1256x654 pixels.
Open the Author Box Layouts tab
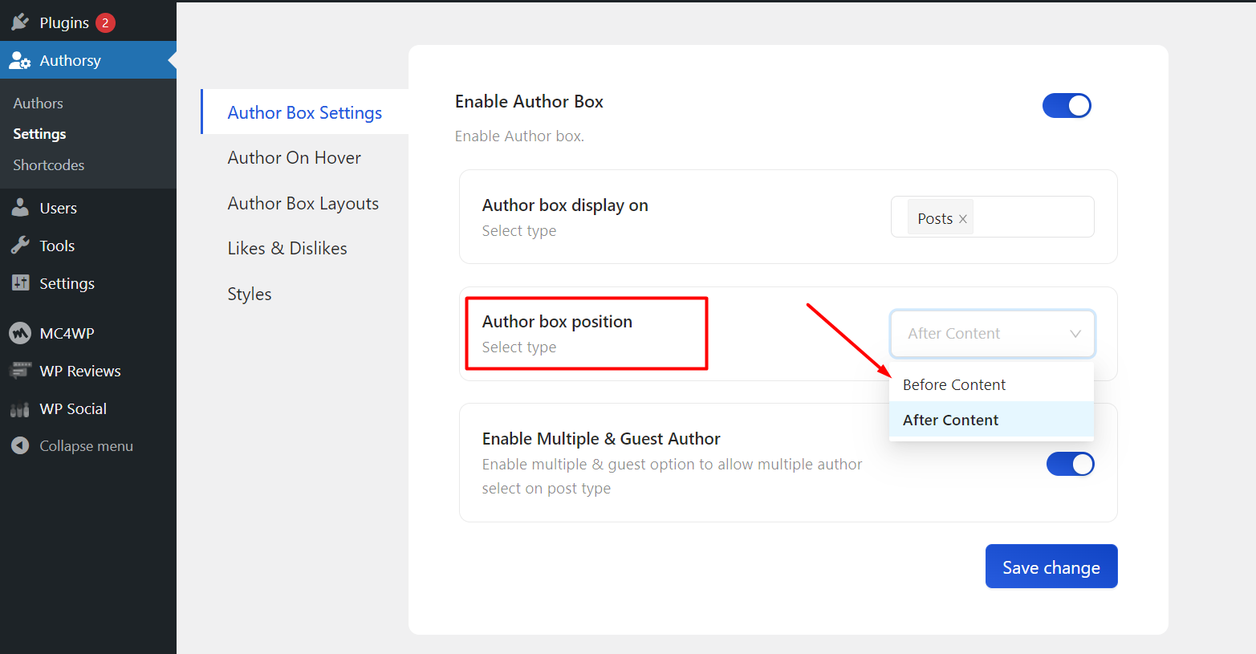tap(303, 203)
